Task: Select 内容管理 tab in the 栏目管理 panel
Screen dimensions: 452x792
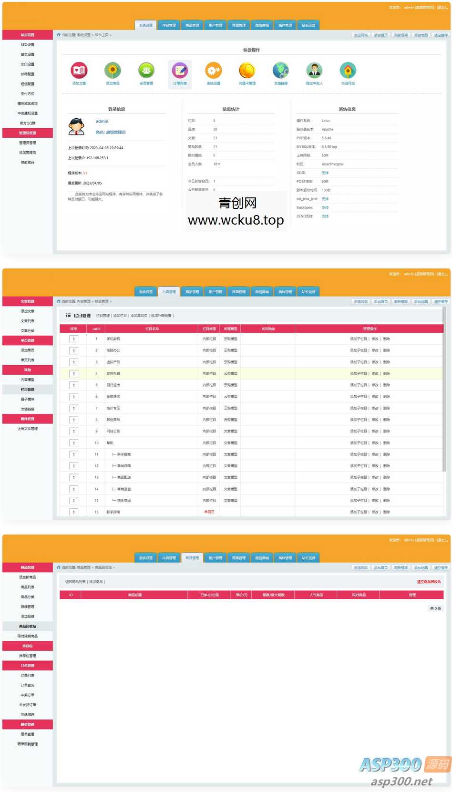Action: coord(169,292)
